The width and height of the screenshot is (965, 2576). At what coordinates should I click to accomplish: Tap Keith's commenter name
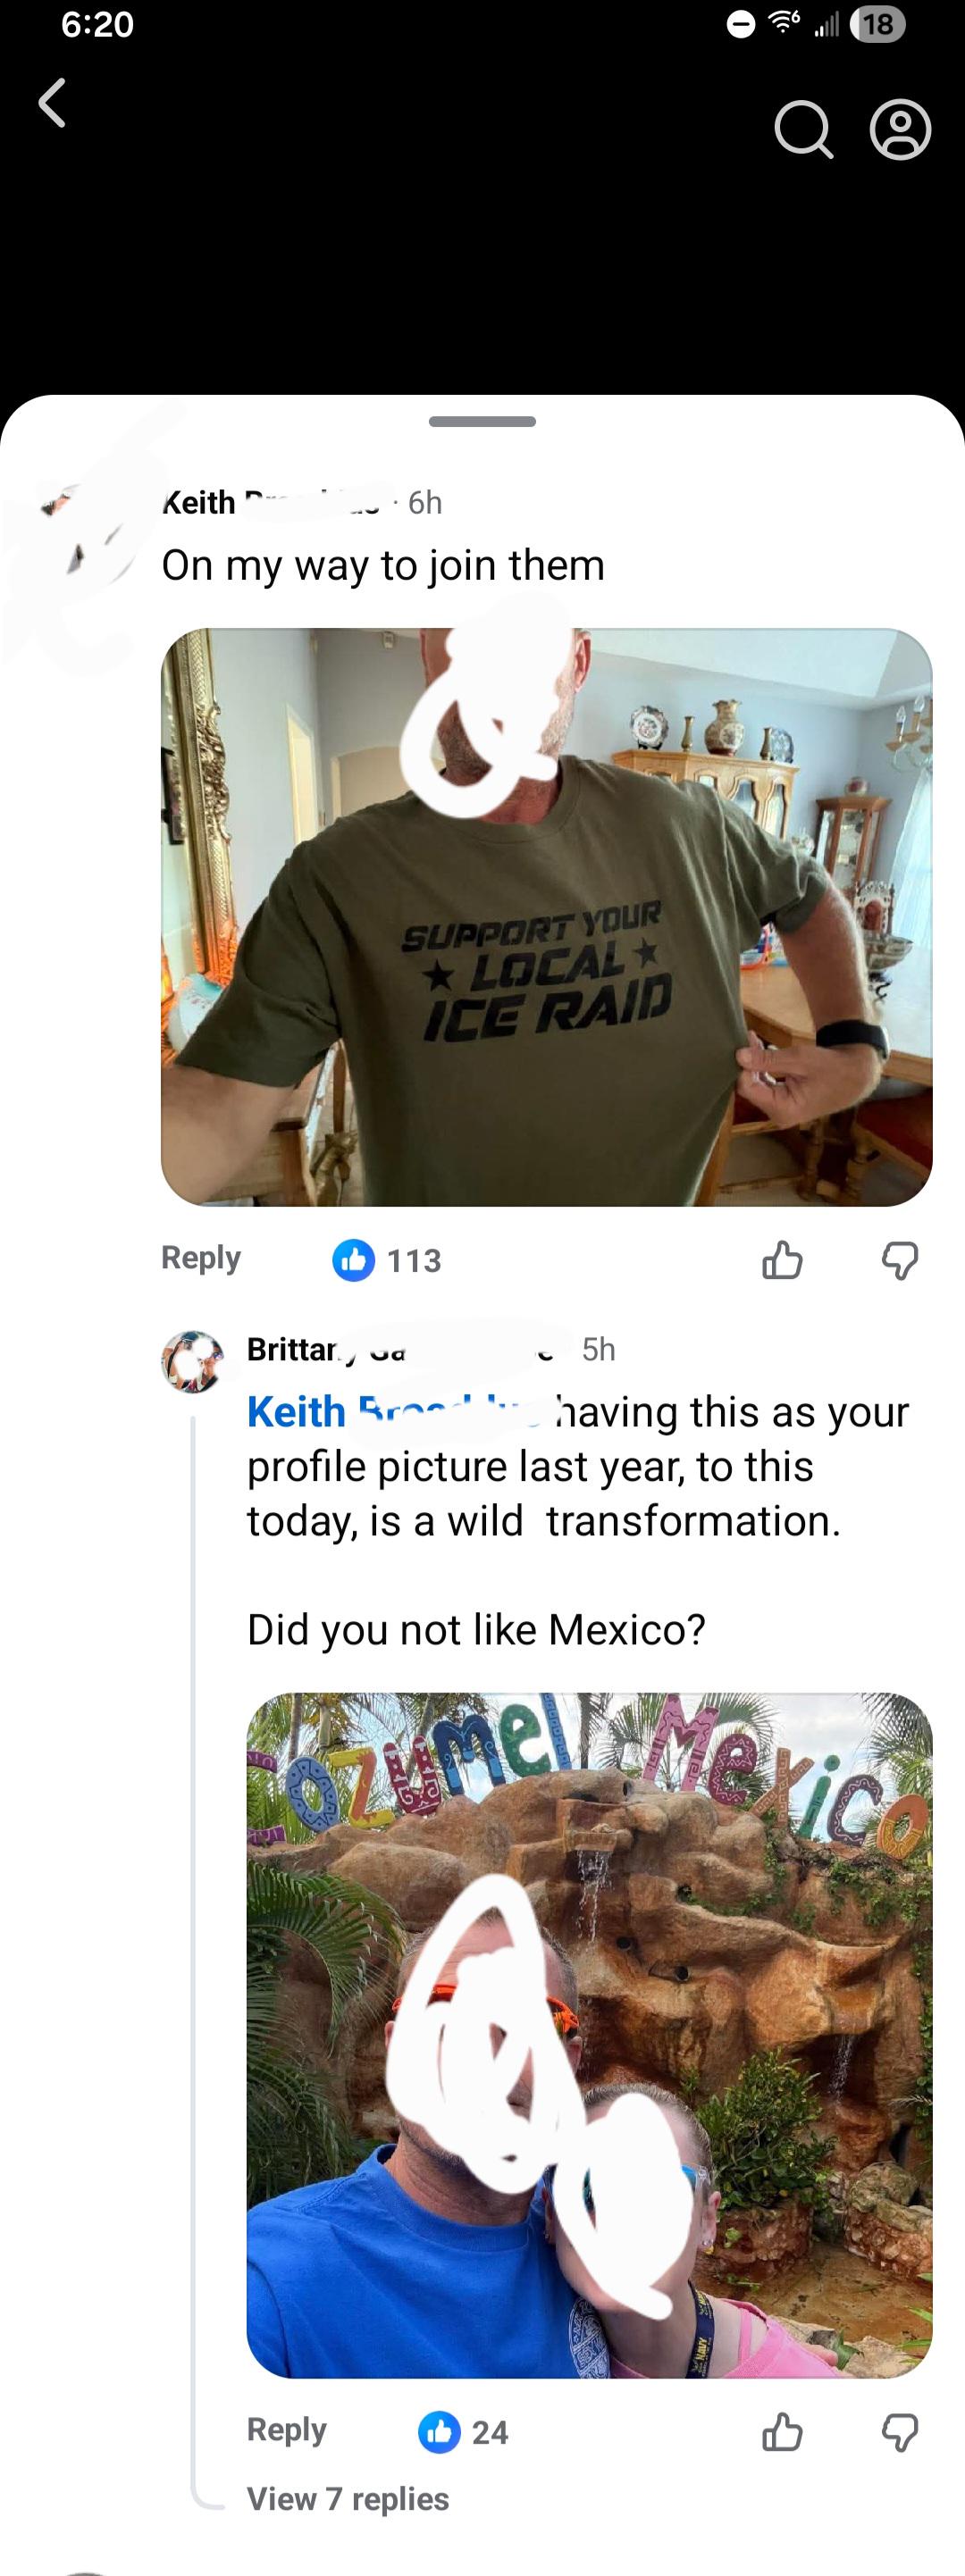point(200,502)
